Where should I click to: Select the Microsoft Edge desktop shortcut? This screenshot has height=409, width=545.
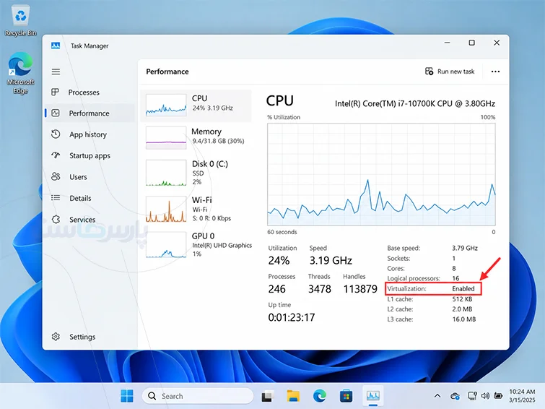tap(20, 73)
